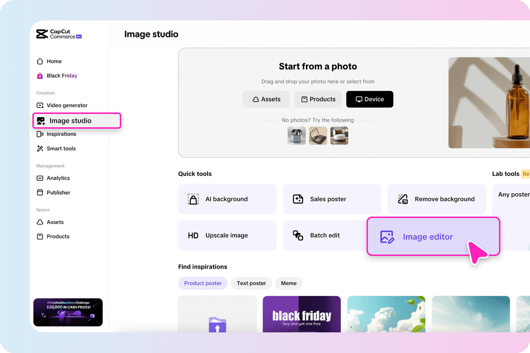
Task: Launch the Batch edit tool
Action: 325,235
